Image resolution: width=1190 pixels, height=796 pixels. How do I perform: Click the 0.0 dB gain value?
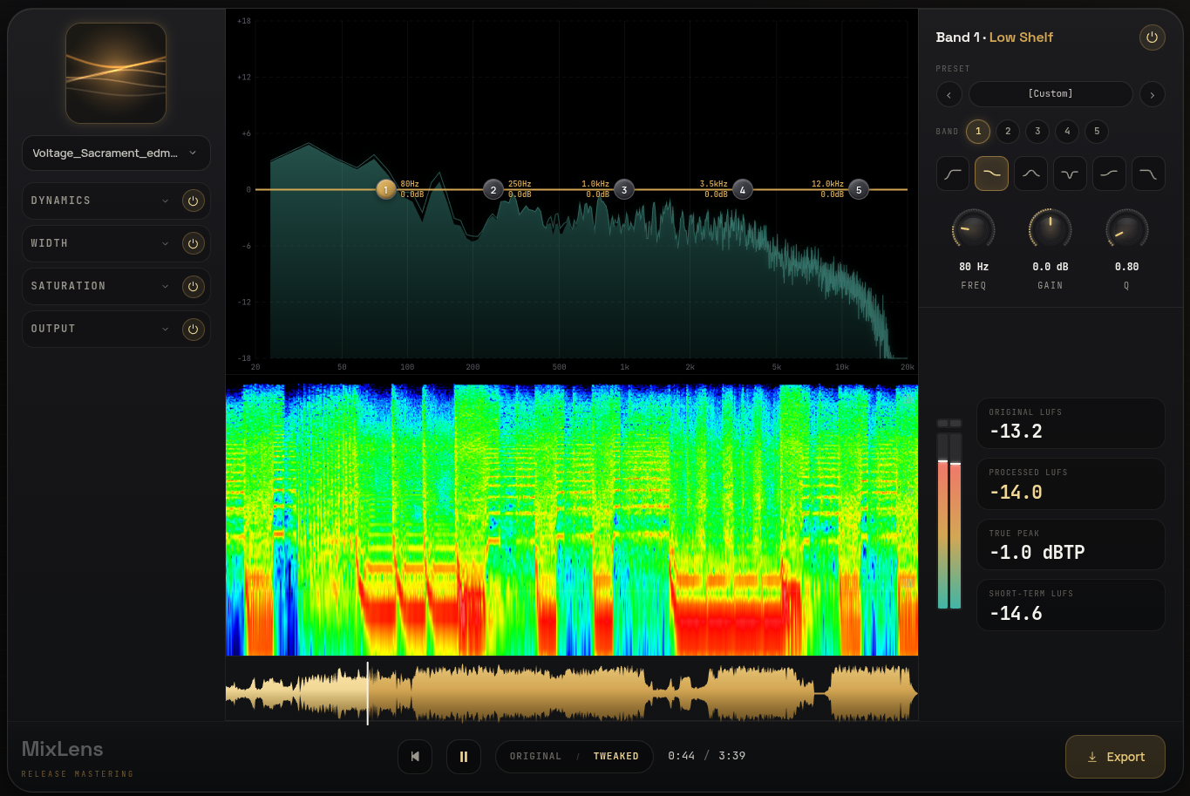pos(1051,267)
